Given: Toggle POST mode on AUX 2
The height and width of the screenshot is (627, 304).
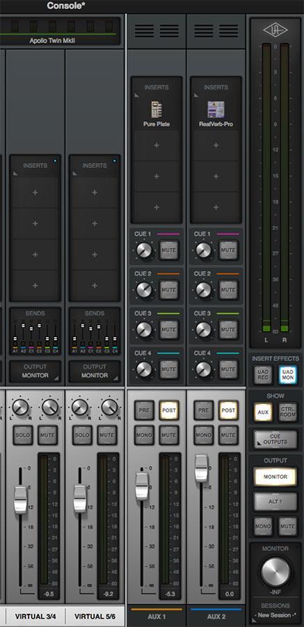Looking at the screenshot, I should (228, 410).
